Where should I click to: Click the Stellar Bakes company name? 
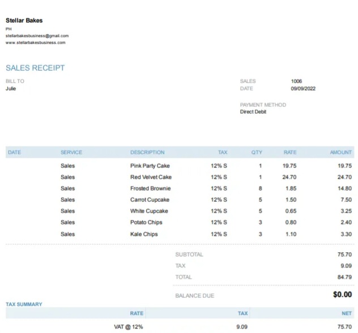pos(24,20)
